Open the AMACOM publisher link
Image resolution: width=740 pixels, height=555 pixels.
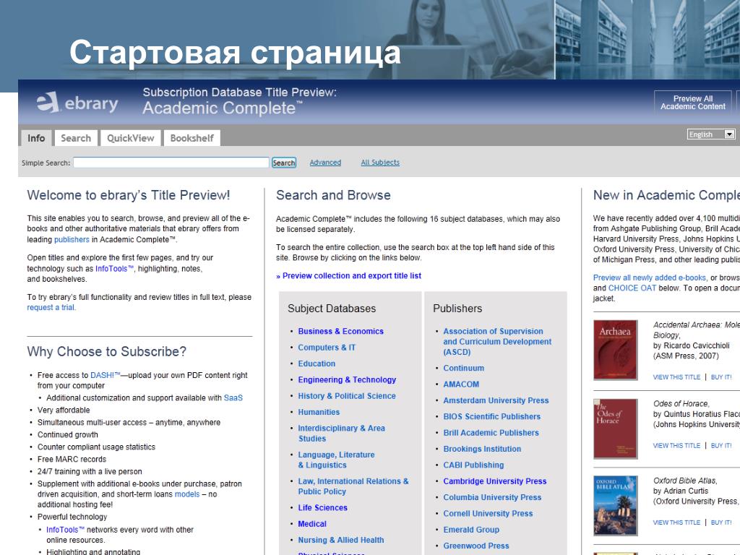(x=461, y=384)
